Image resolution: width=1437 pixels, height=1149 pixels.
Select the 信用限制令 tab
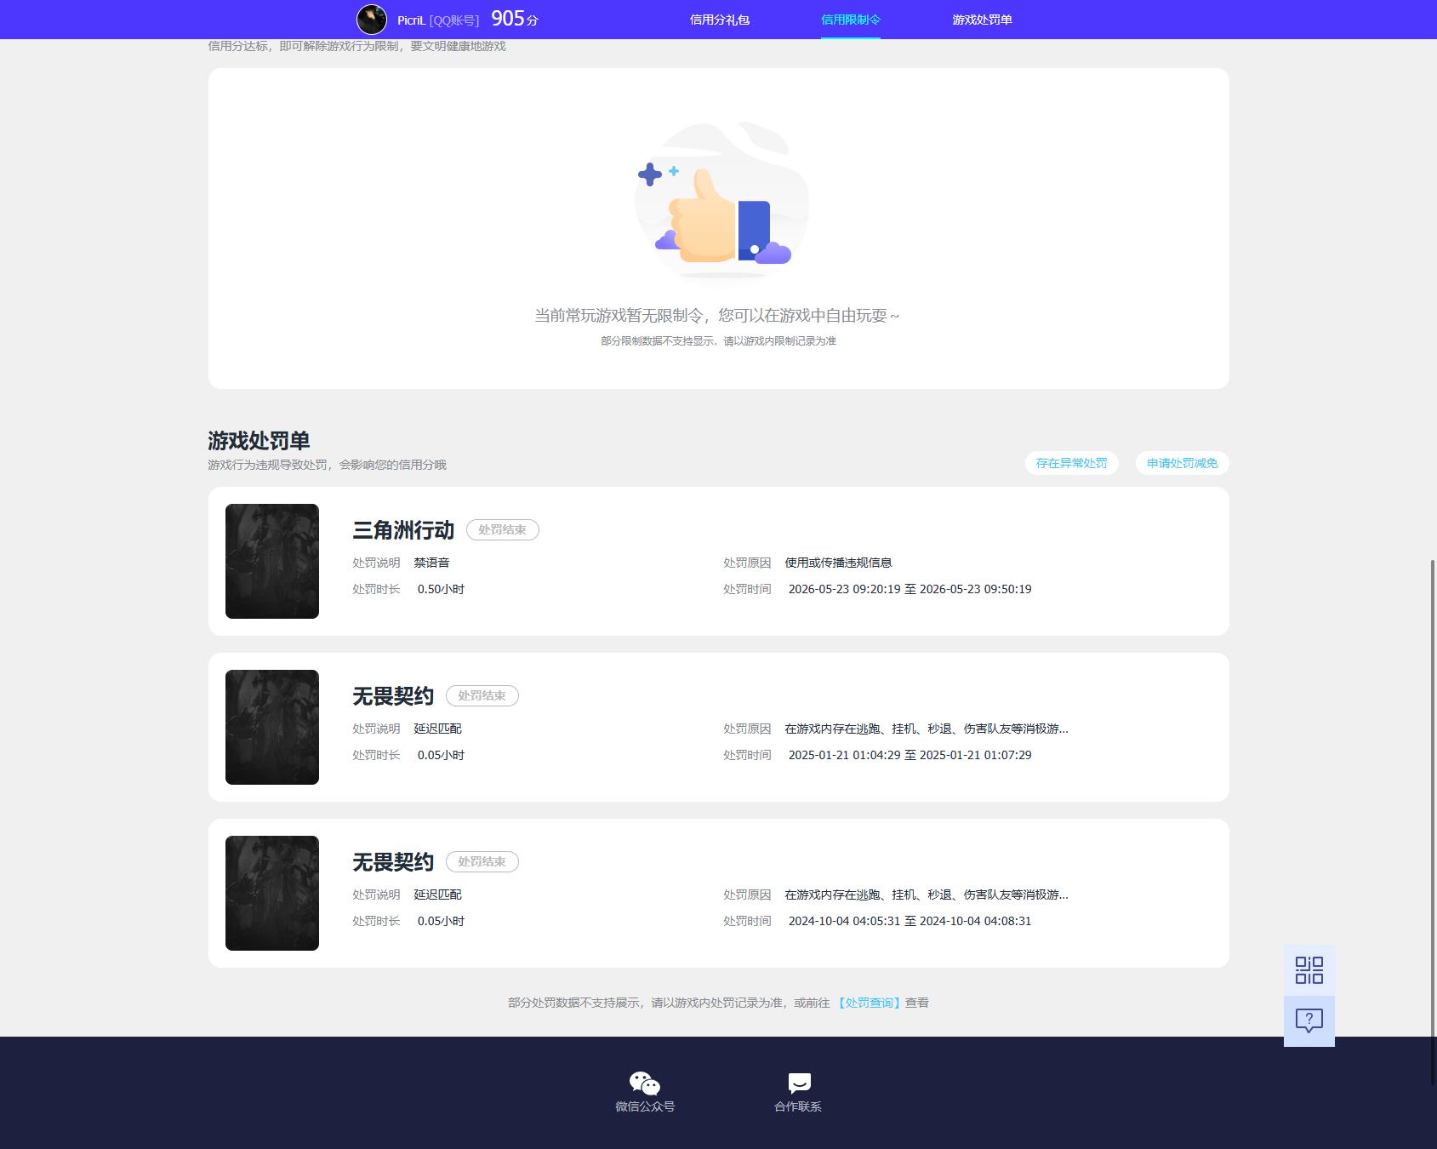tap(851, 20)
